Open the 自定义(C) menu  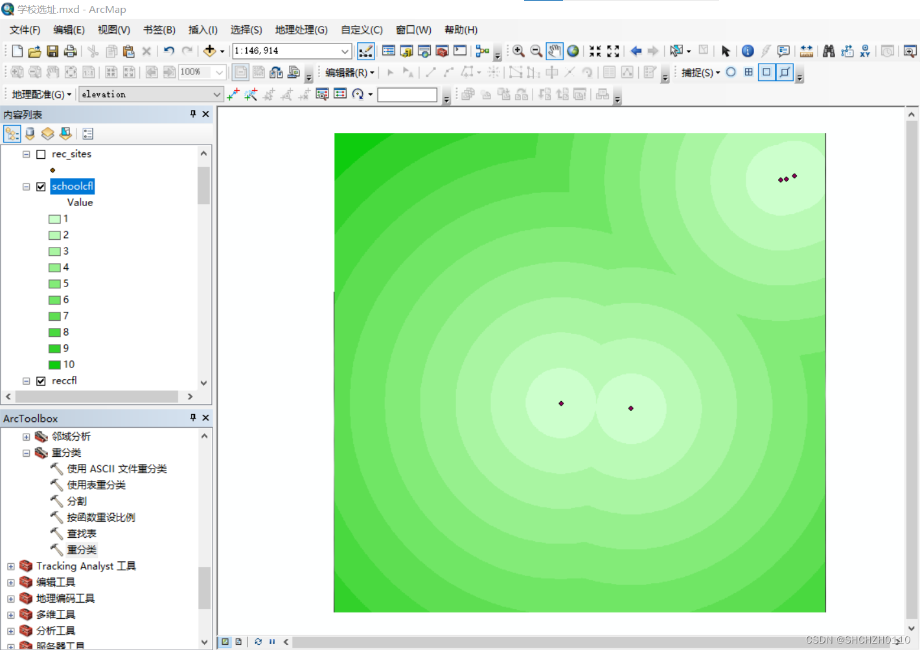362,30
